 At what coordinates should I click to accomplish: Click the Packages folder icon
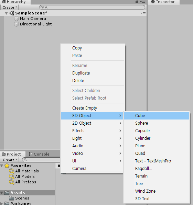(7, 203)
